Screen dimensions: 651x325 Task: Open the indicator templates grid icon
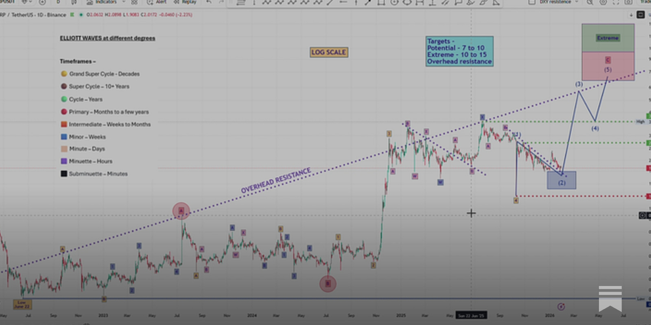(x=134, y=2)
